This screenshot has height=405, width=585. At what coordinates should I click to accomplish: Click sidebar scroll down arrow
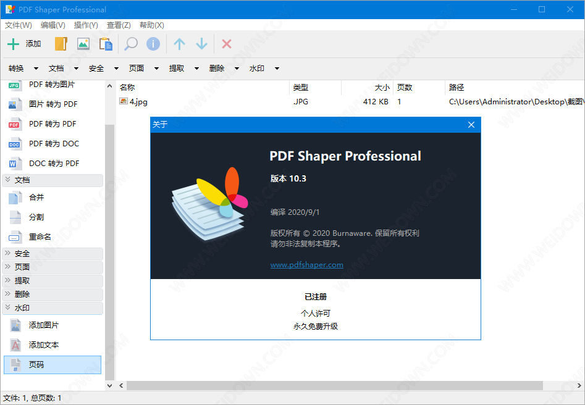click(110, 386)
